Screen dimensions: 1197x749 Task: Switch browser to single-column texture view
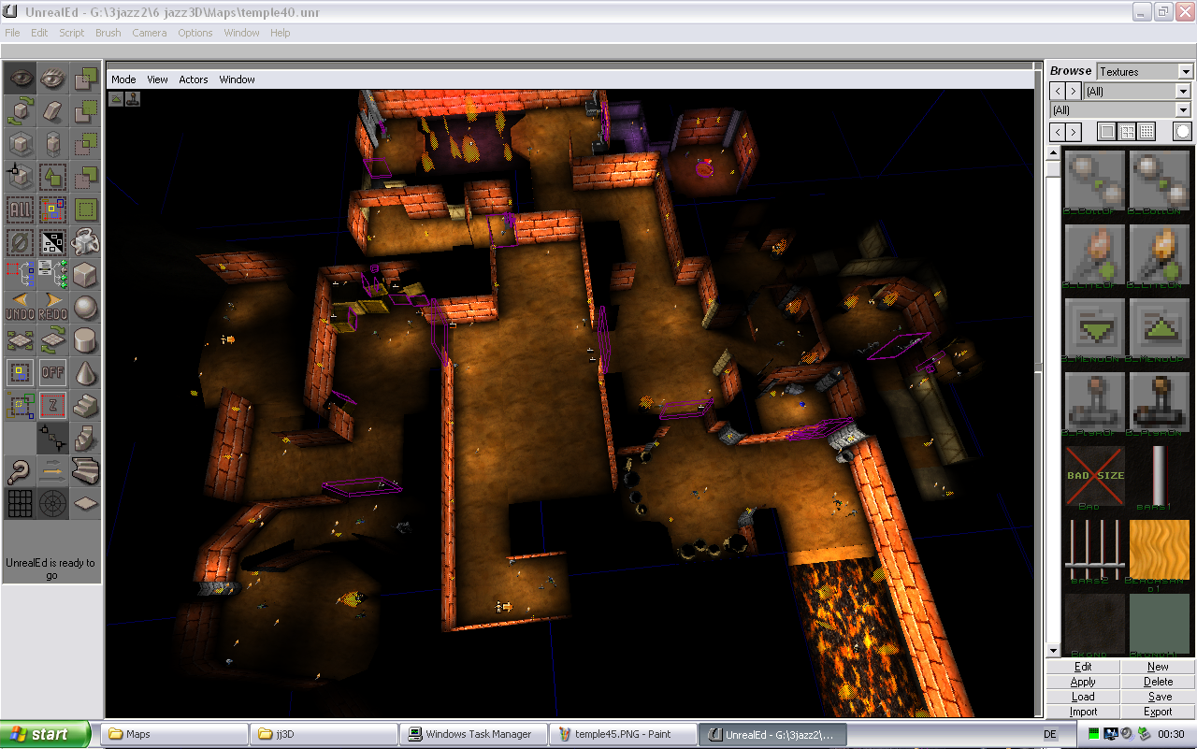pos(1107,132)
